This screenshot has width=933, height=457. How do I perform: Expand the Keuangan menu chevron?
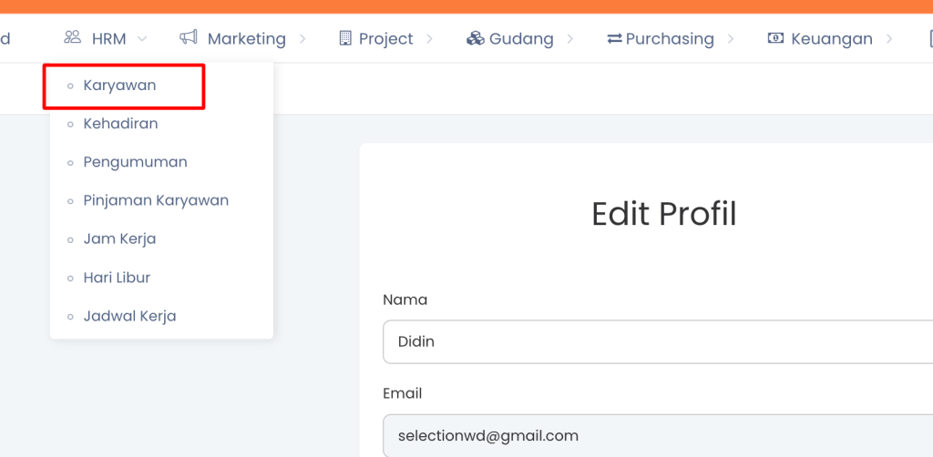tap(889, 39)
